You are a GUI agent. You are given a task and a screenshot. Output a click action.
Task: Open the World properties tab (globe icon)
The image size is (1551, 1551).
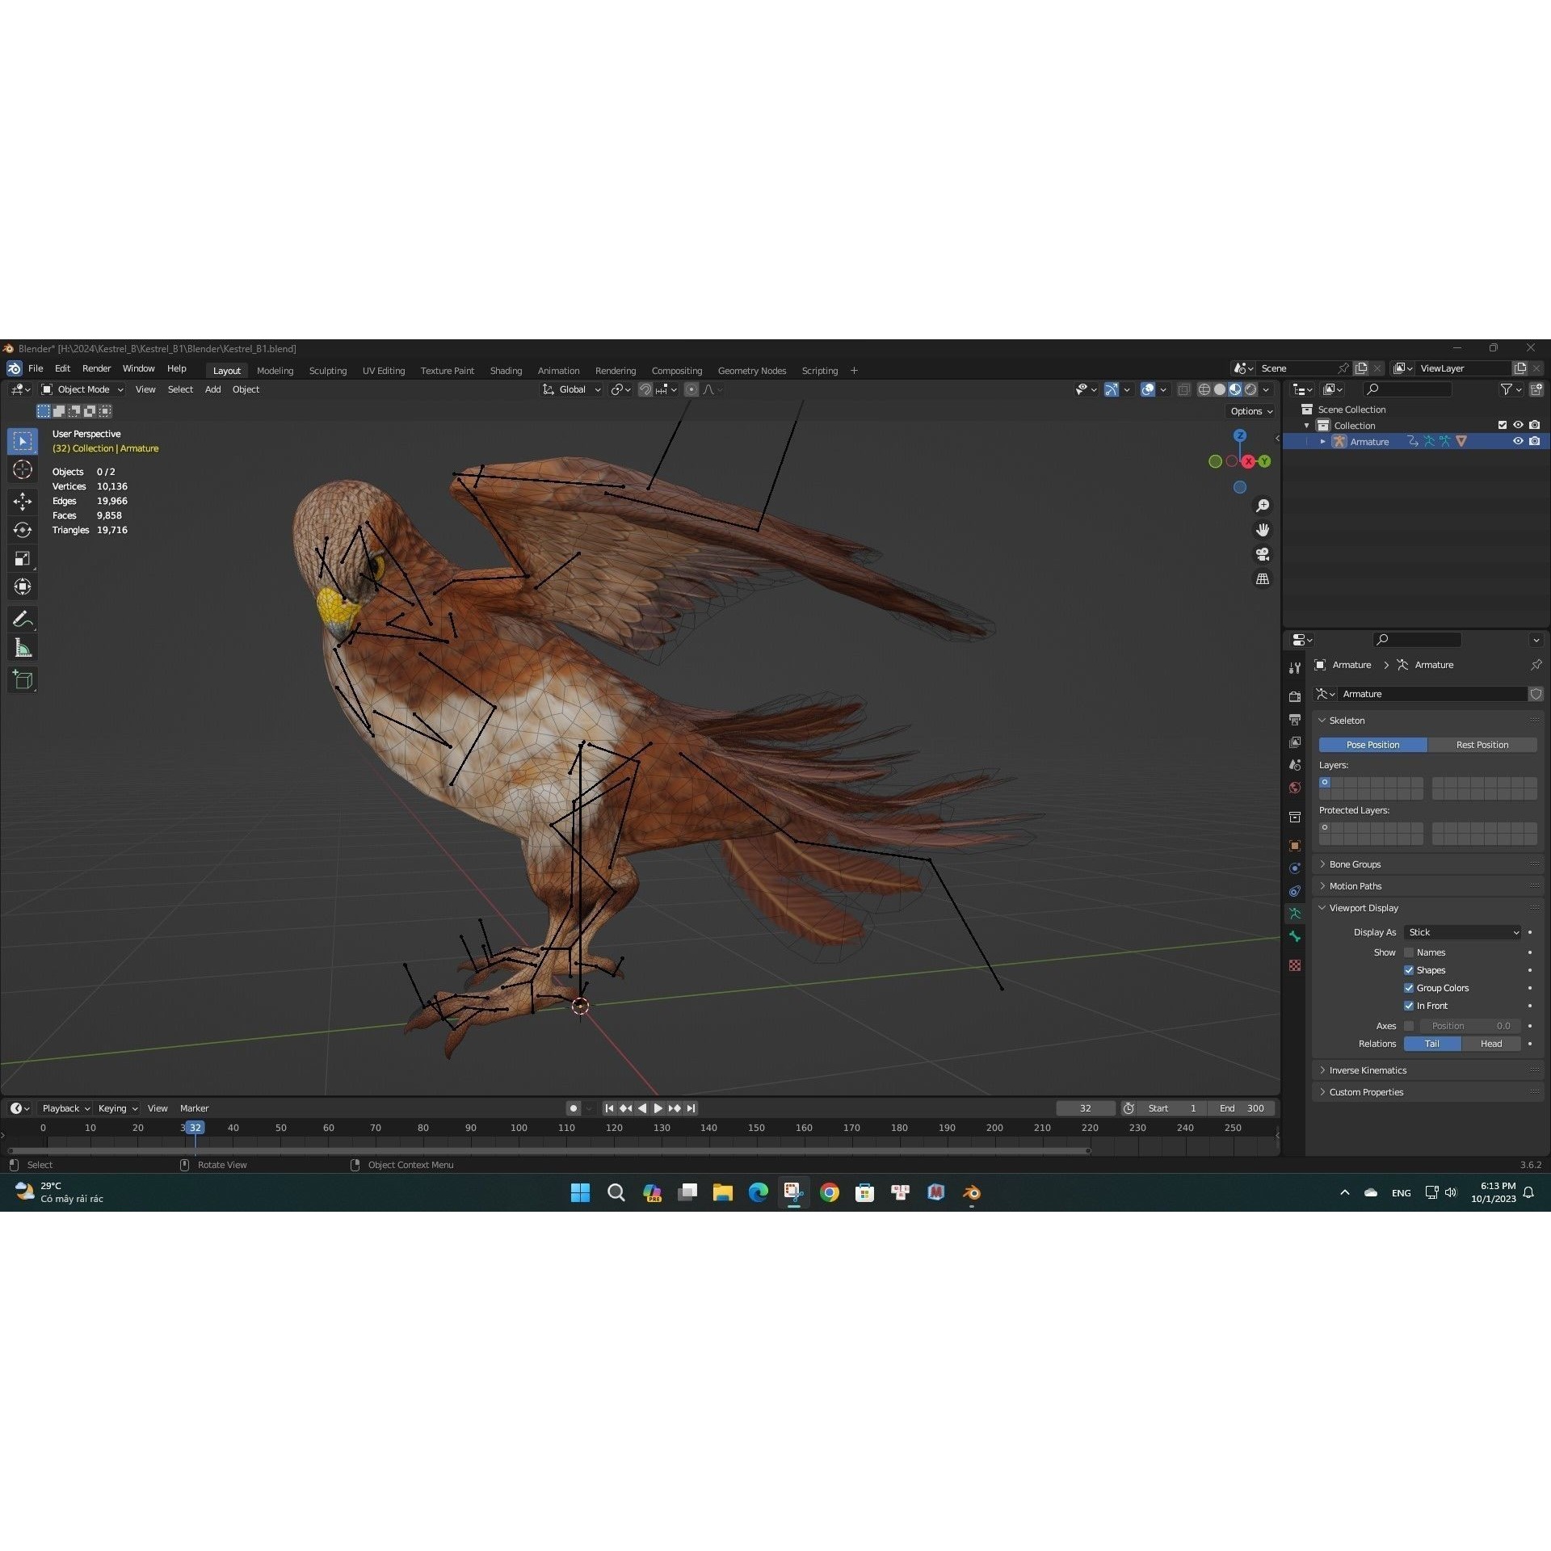[1295, 788]
